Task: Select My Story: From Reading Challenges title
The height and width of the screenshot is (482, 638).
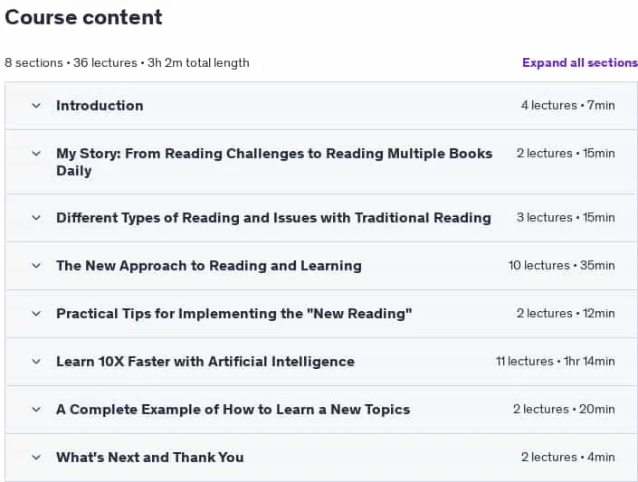Action: click(x=274, y=162)
